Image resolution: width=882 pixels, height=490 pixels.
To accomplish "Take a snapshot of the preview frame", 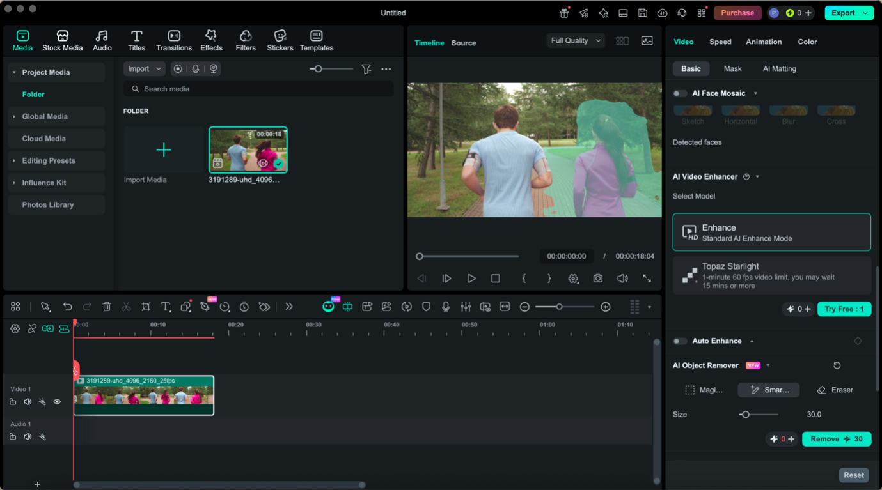I will (x=597, y=279).
